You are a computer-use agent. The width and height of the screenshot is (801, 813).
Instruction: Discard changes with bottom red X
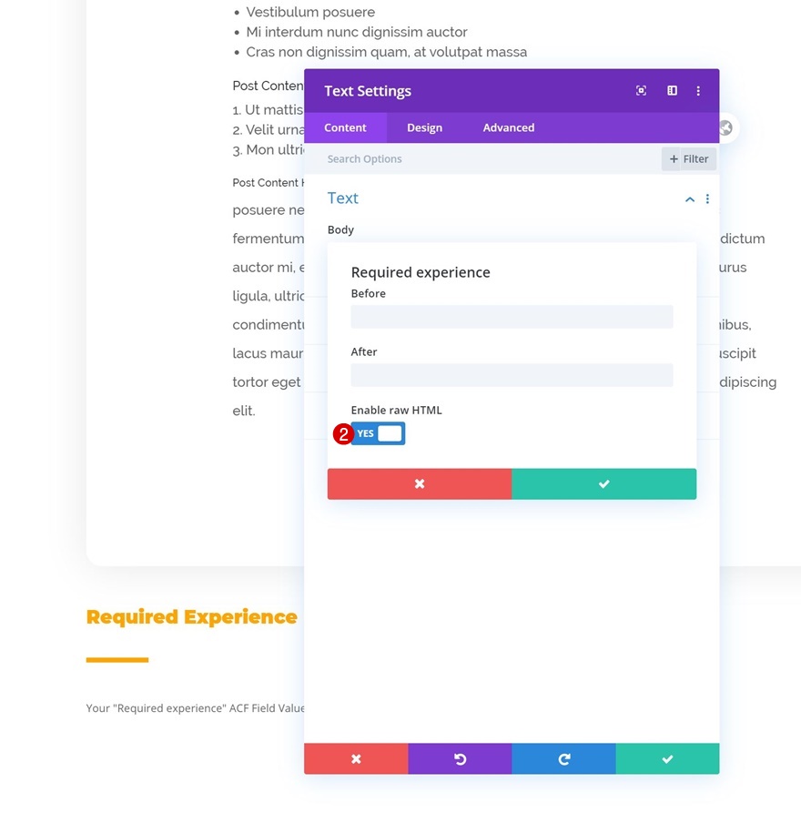pos(356,759)
